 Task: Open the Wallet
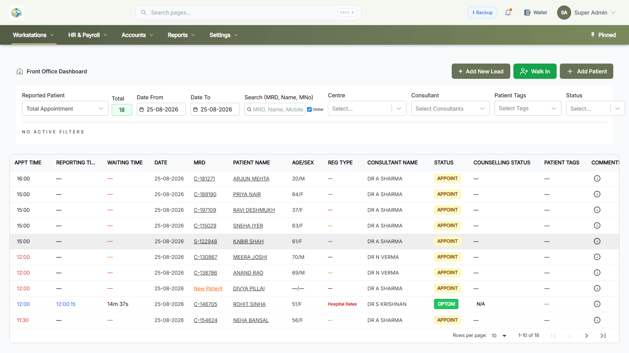(x=535, y=13)
